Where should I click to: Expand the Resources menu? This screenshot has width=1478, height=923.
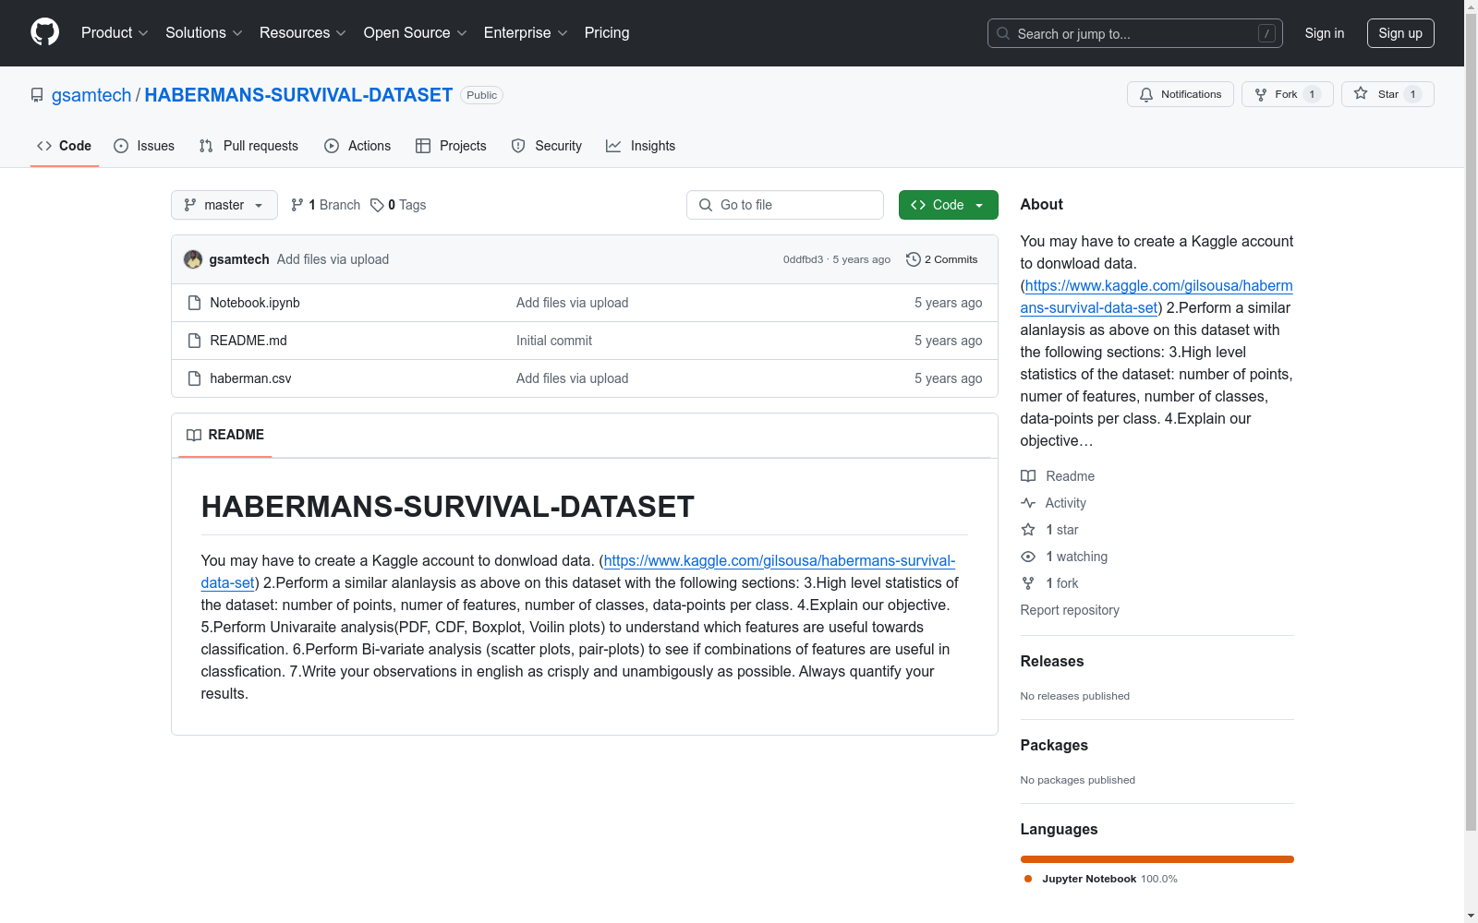click(303, 32)
